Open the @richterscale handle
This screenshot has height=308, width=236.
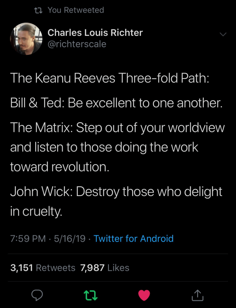click(77, 44)
